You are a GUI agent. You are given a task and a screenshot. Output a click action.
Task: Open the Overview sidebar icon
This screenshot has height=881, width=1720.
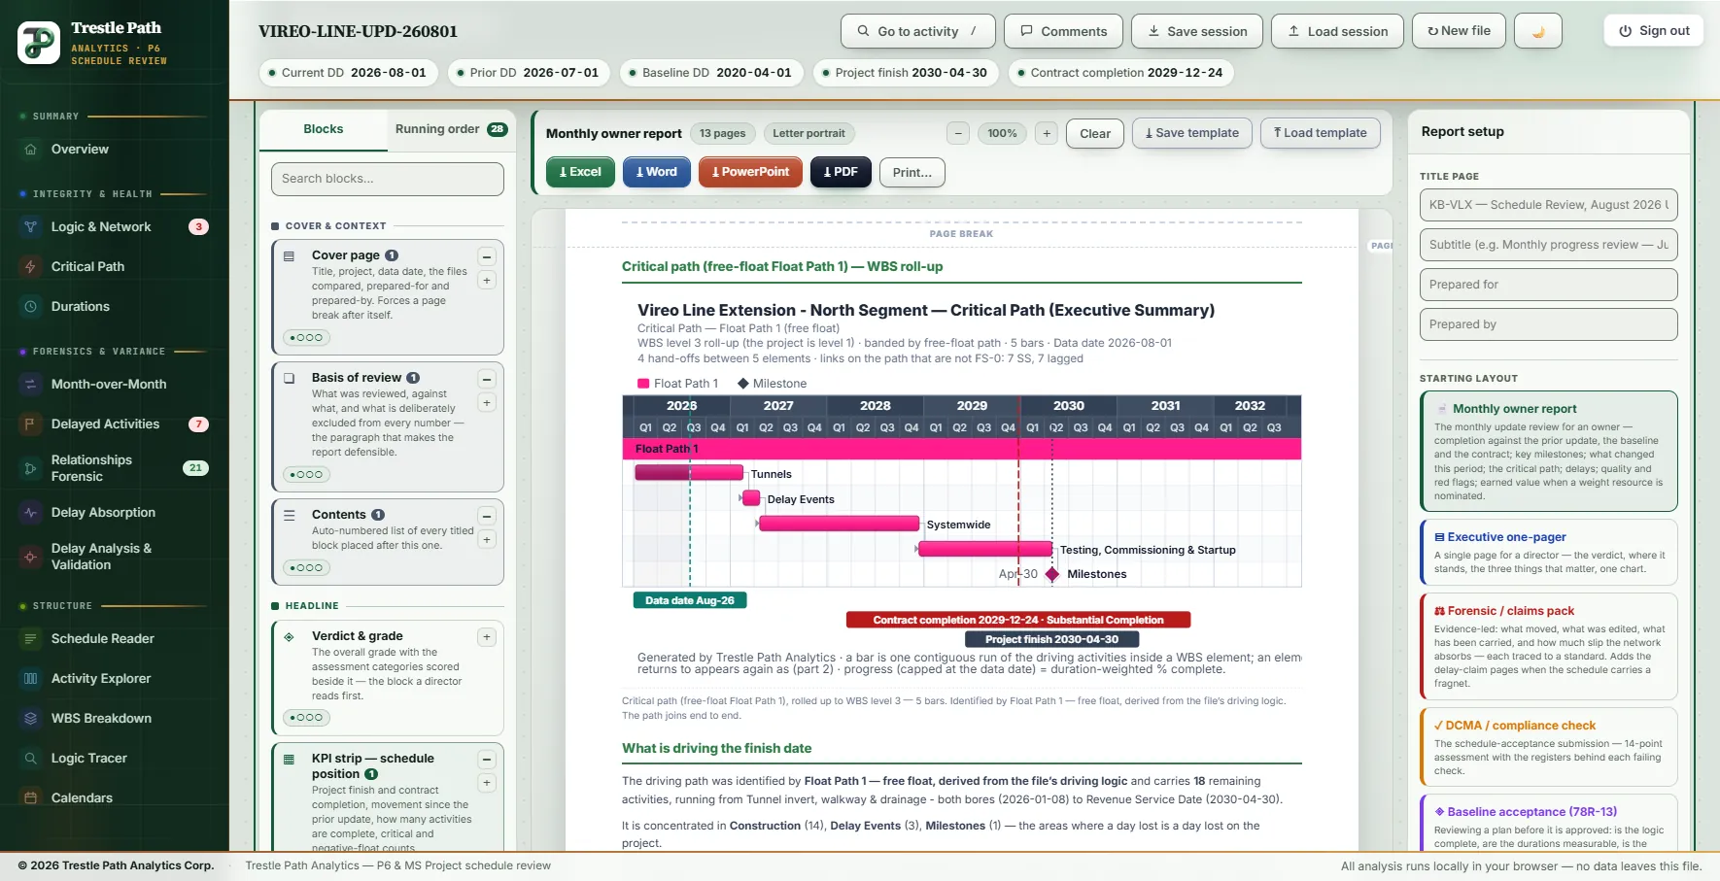[x=30, y=150]
